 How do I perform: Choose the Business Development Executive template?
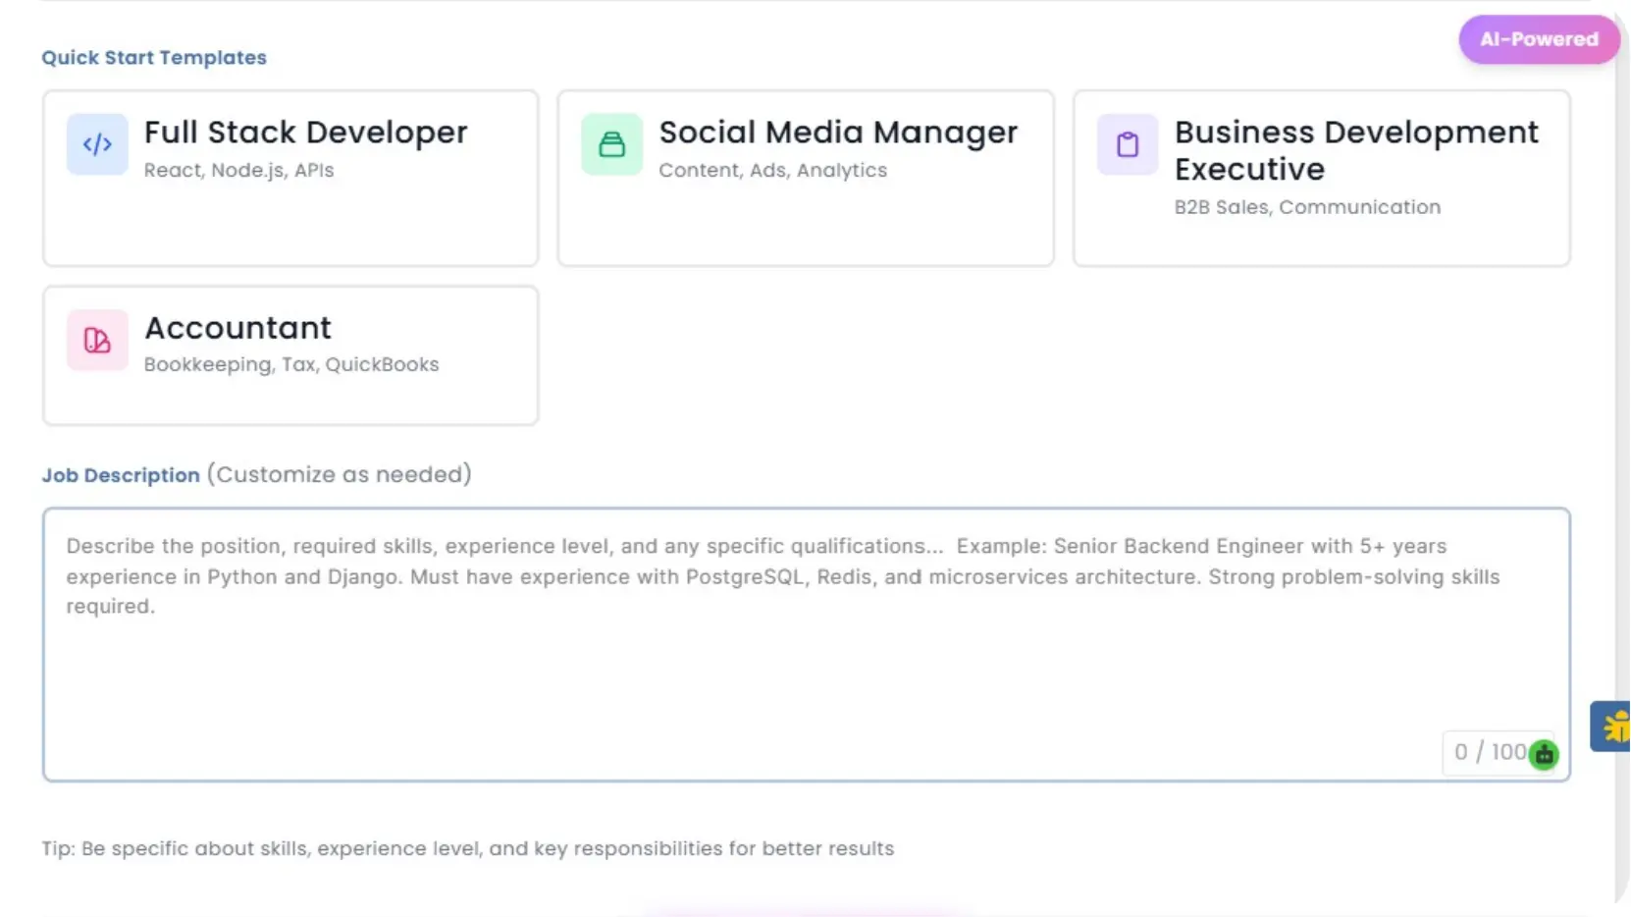click(1322, 179)
